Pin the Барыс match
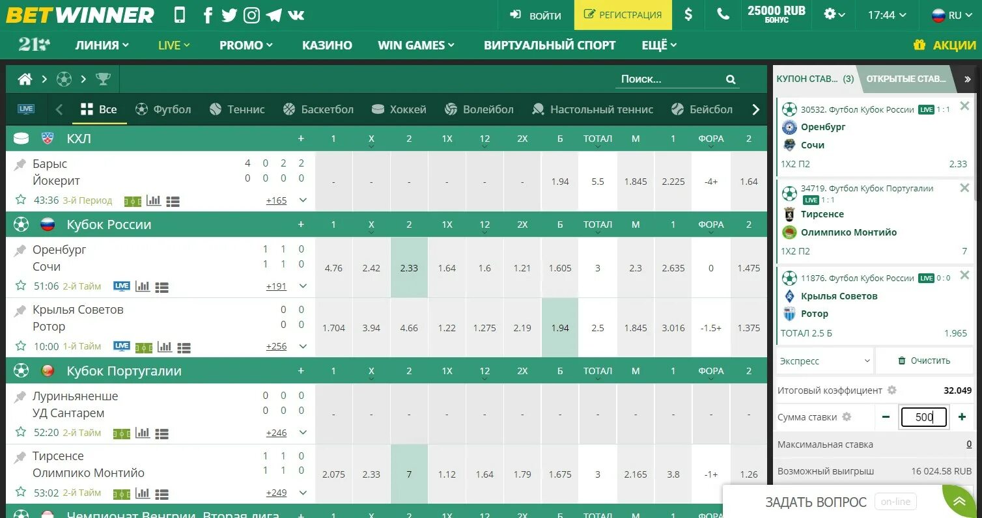The height and width of the screenshot is (518, 982). click(x=20, y=165)
